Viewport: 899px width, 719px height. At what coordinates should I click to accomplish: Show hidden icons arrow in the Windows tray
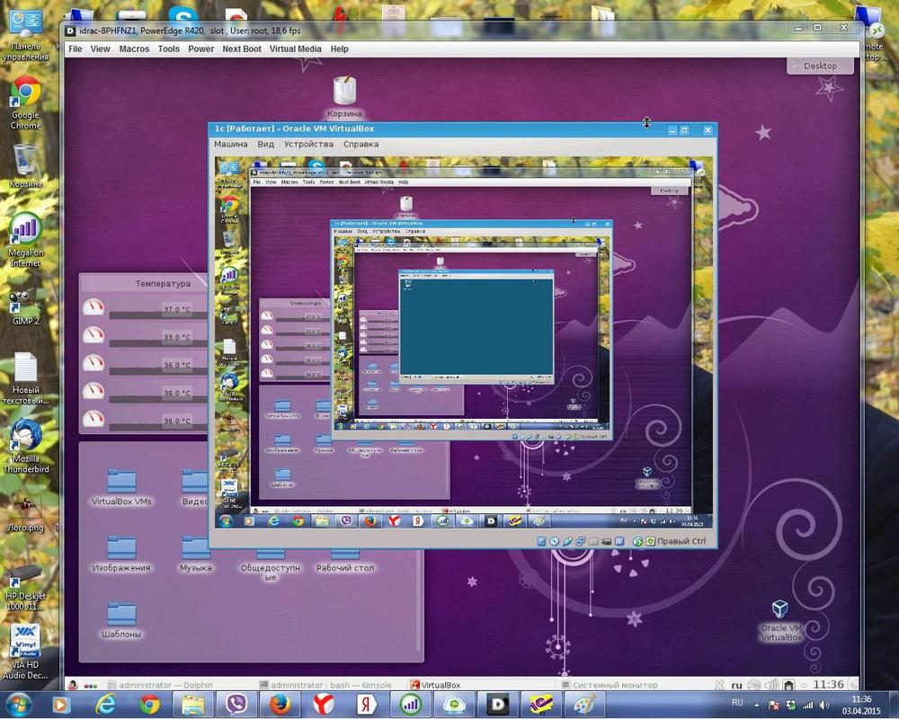756,705
